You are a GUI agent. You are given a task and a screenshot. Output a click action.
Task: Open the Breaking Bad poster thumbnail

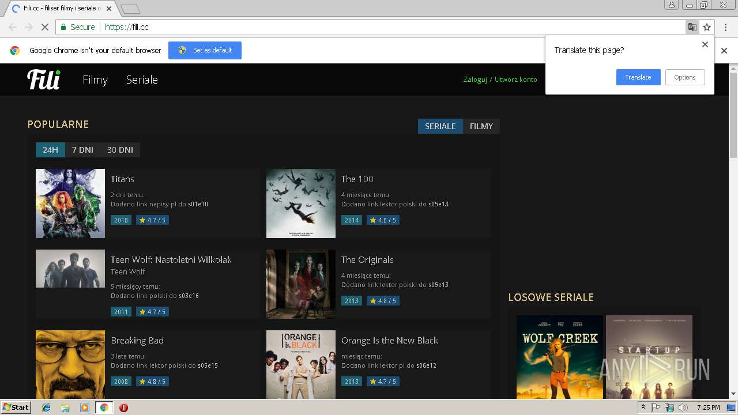70,364
